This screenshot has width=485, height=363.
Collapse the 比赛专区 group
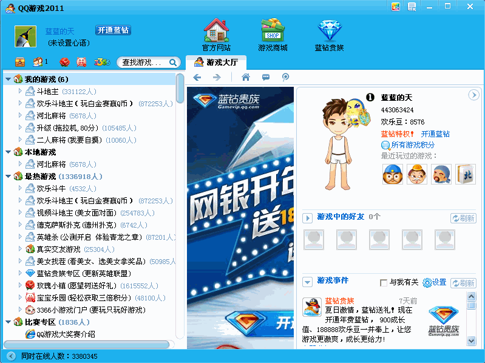click(8, 322)
